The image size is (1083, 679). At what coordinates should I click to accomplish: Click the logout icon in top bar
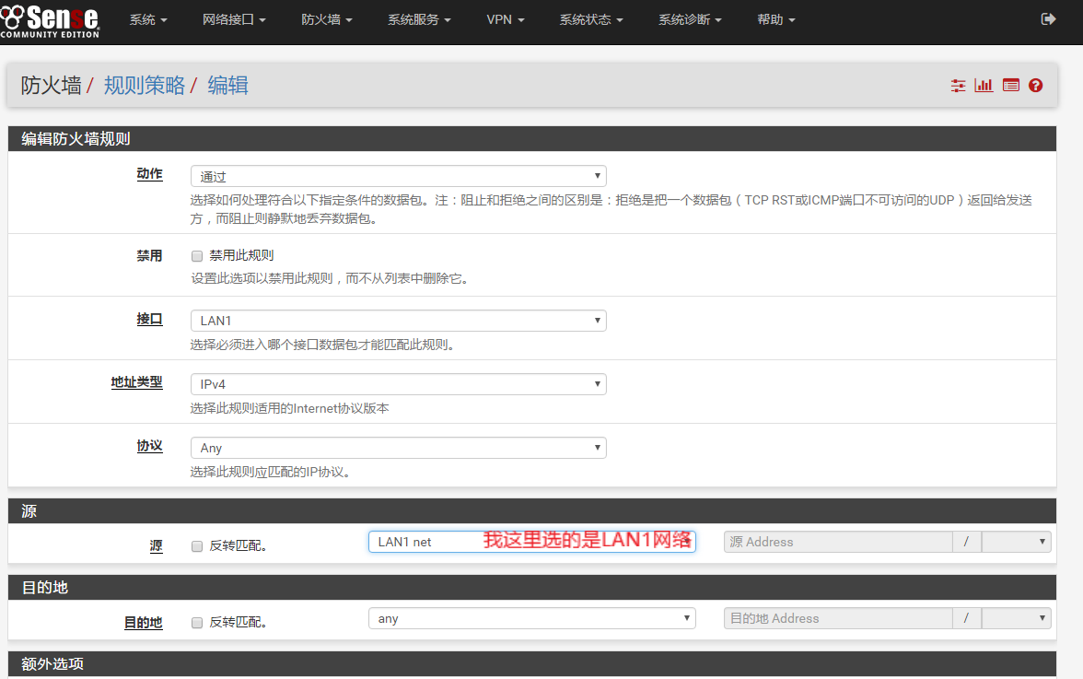pyautogui.click(x=1048, y=19)
